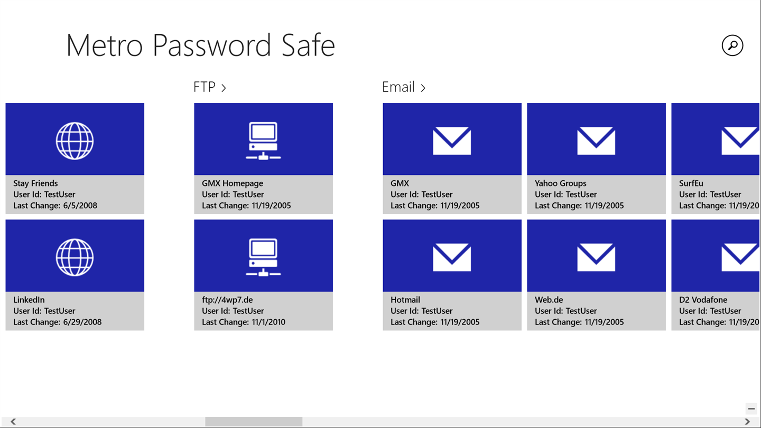761x428 pixels.
Task: Click the envelope icon above Hotmail
Action: click(452, 257)
